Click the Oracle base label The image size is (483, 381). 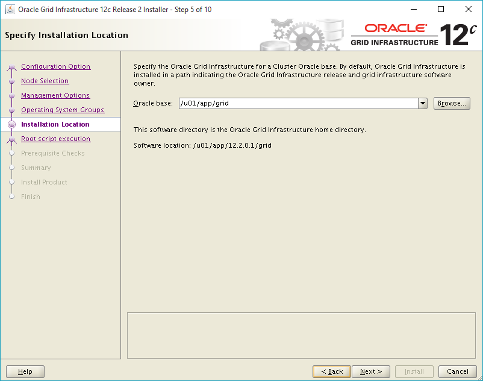coord(153,103)
